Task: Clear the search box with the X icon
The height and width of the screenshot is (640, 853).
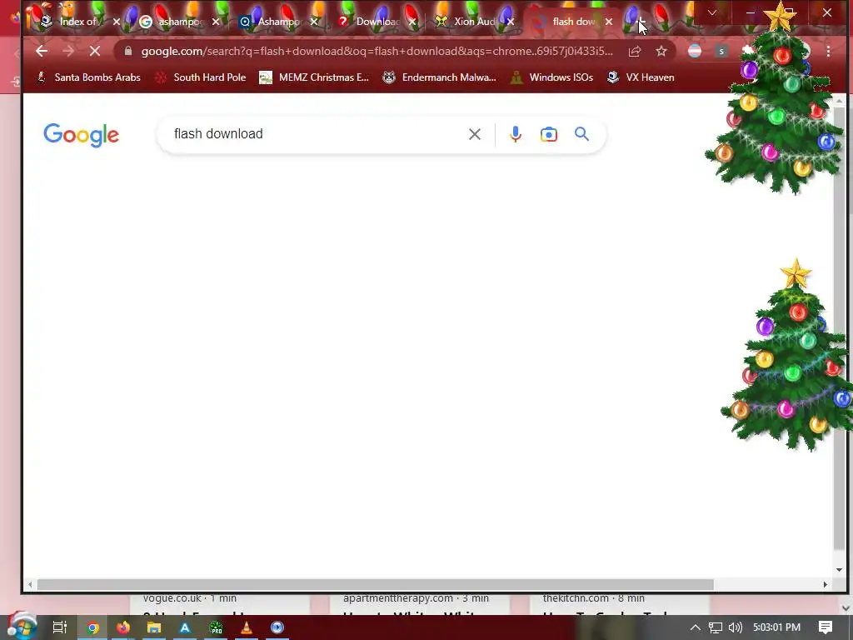Action: tap(474, 134)
